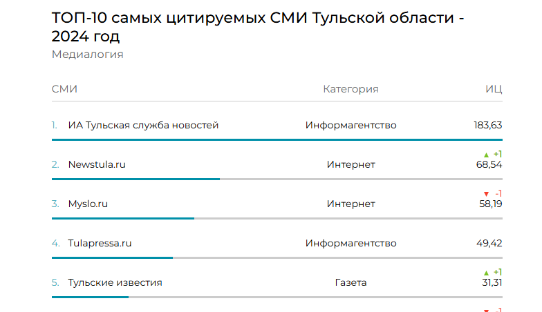Open Тульские известия newspaper entry
542x312 pixels.
coord(115,282)
